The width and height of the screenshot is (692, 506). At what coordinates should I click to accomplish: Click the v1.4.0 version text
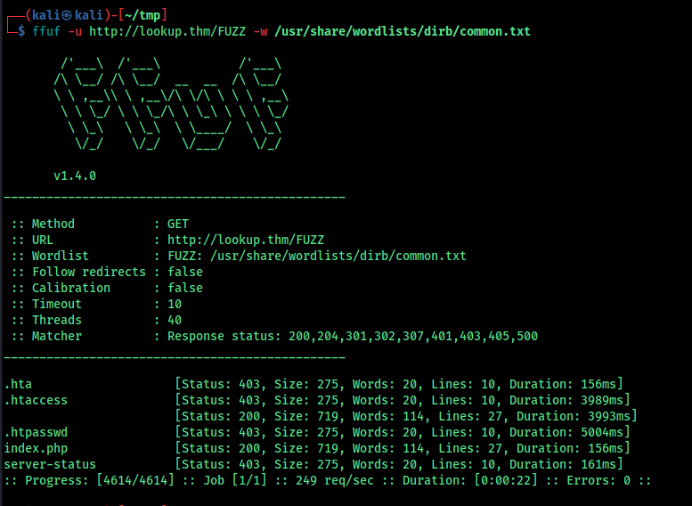point(75,175)
